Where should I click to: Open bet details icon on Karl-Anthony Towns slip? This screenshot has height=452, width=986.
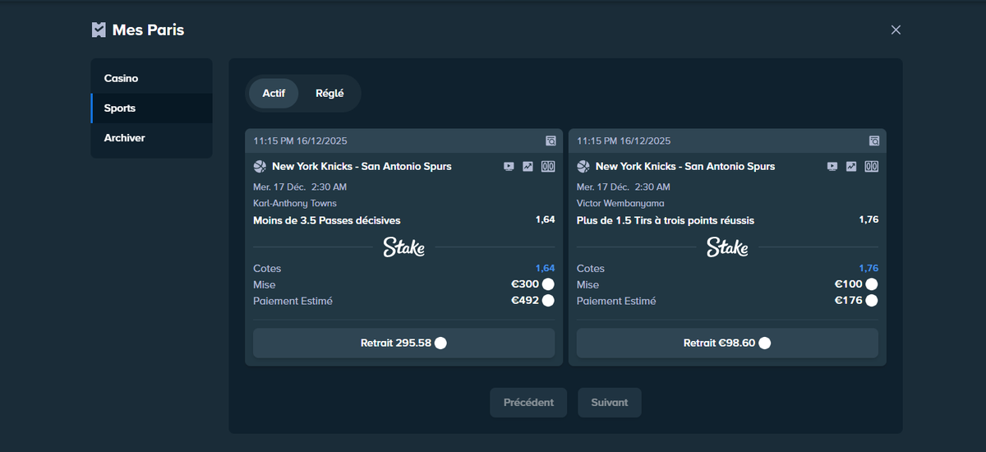tap(551, 141)
